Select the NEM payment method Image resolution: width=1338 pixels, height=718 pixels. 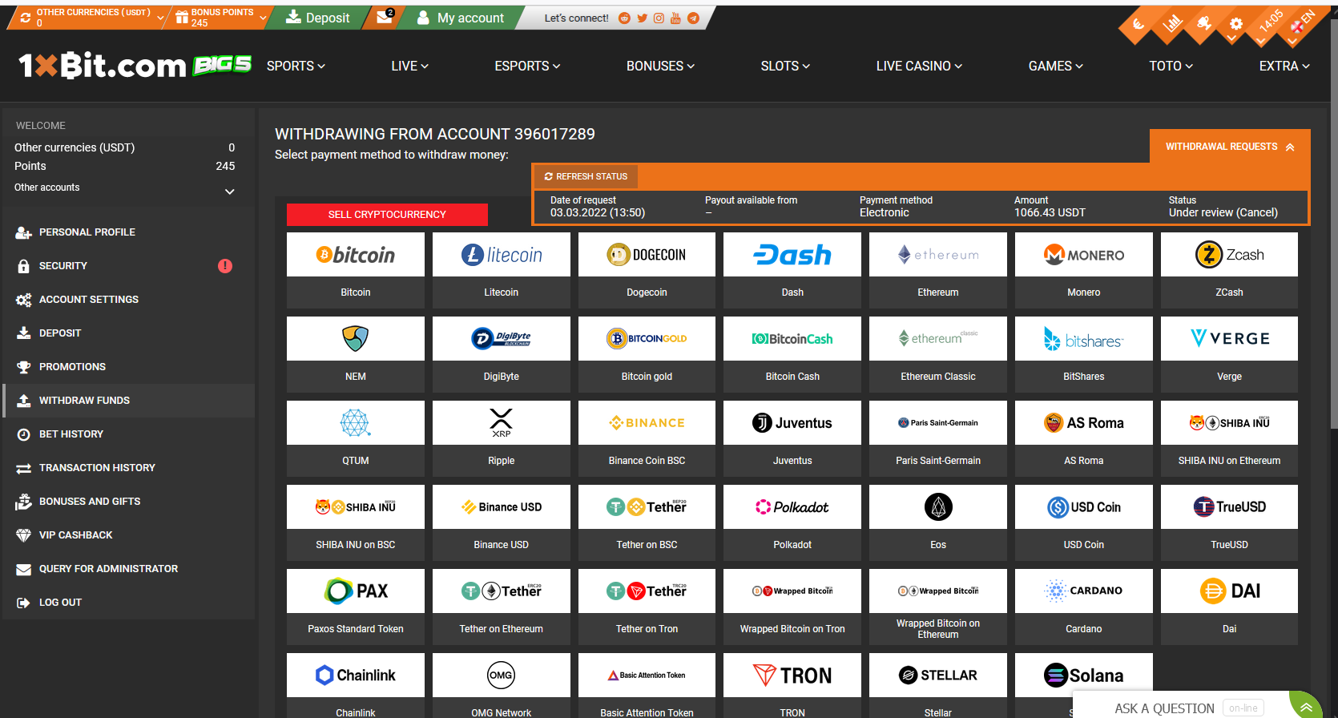point(356,354)
